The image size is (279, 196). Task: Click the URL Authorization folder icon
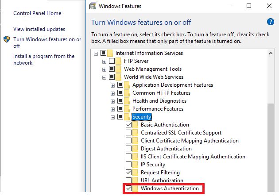(x=136, y=181)
